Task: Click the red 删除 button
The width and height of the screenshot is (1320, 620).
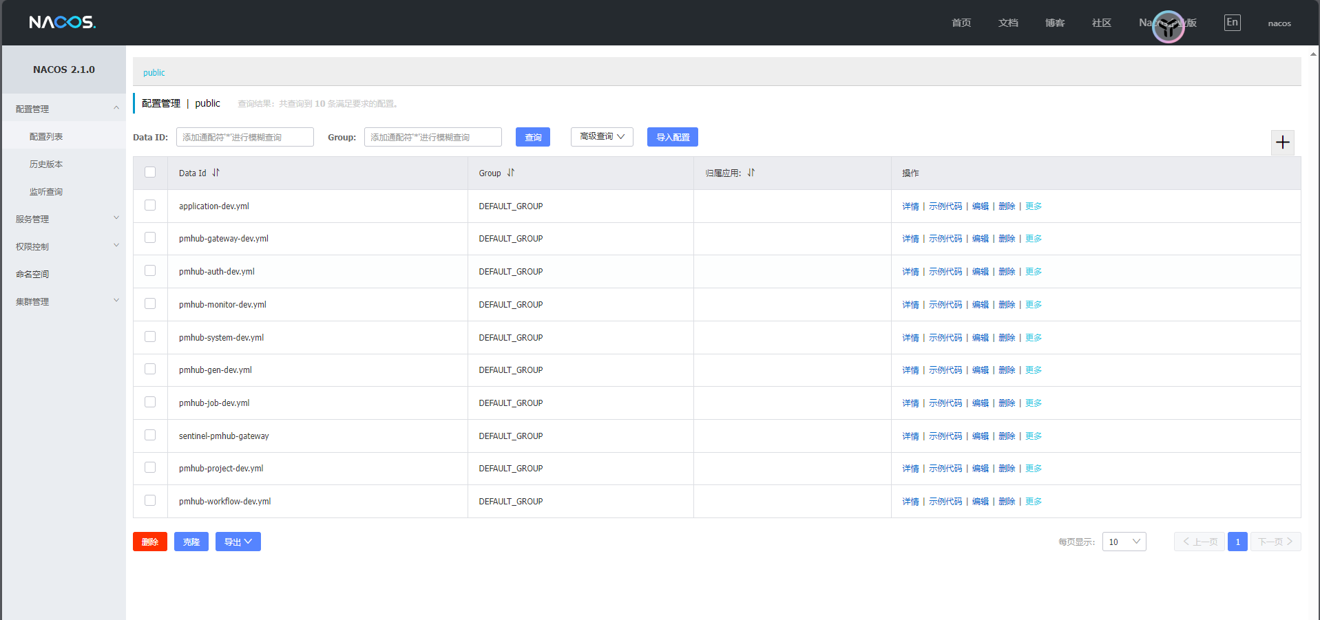Action: tap(150, 542)
